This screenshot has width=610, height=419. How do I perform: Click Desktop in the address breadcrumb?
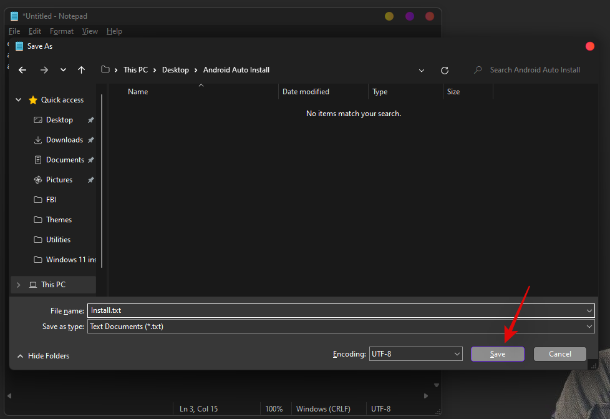click(x=175, y=70)
